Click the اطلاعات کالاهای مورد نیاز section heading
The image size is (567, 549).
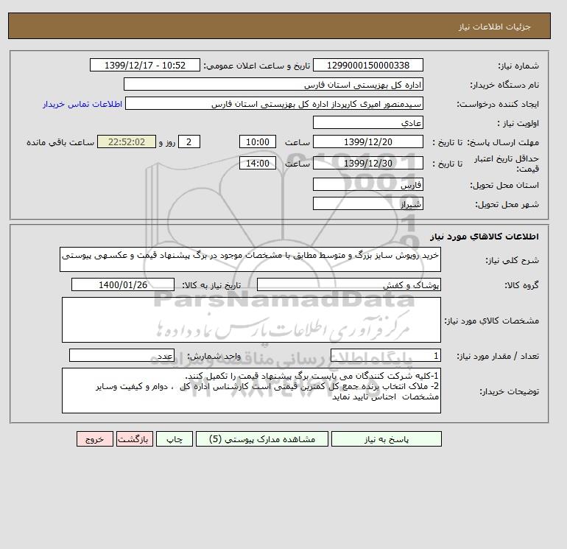coord(485,237)
